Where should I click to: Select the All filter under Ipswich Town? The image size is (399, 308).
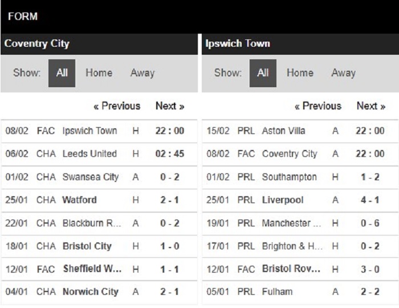coord(263,73)
